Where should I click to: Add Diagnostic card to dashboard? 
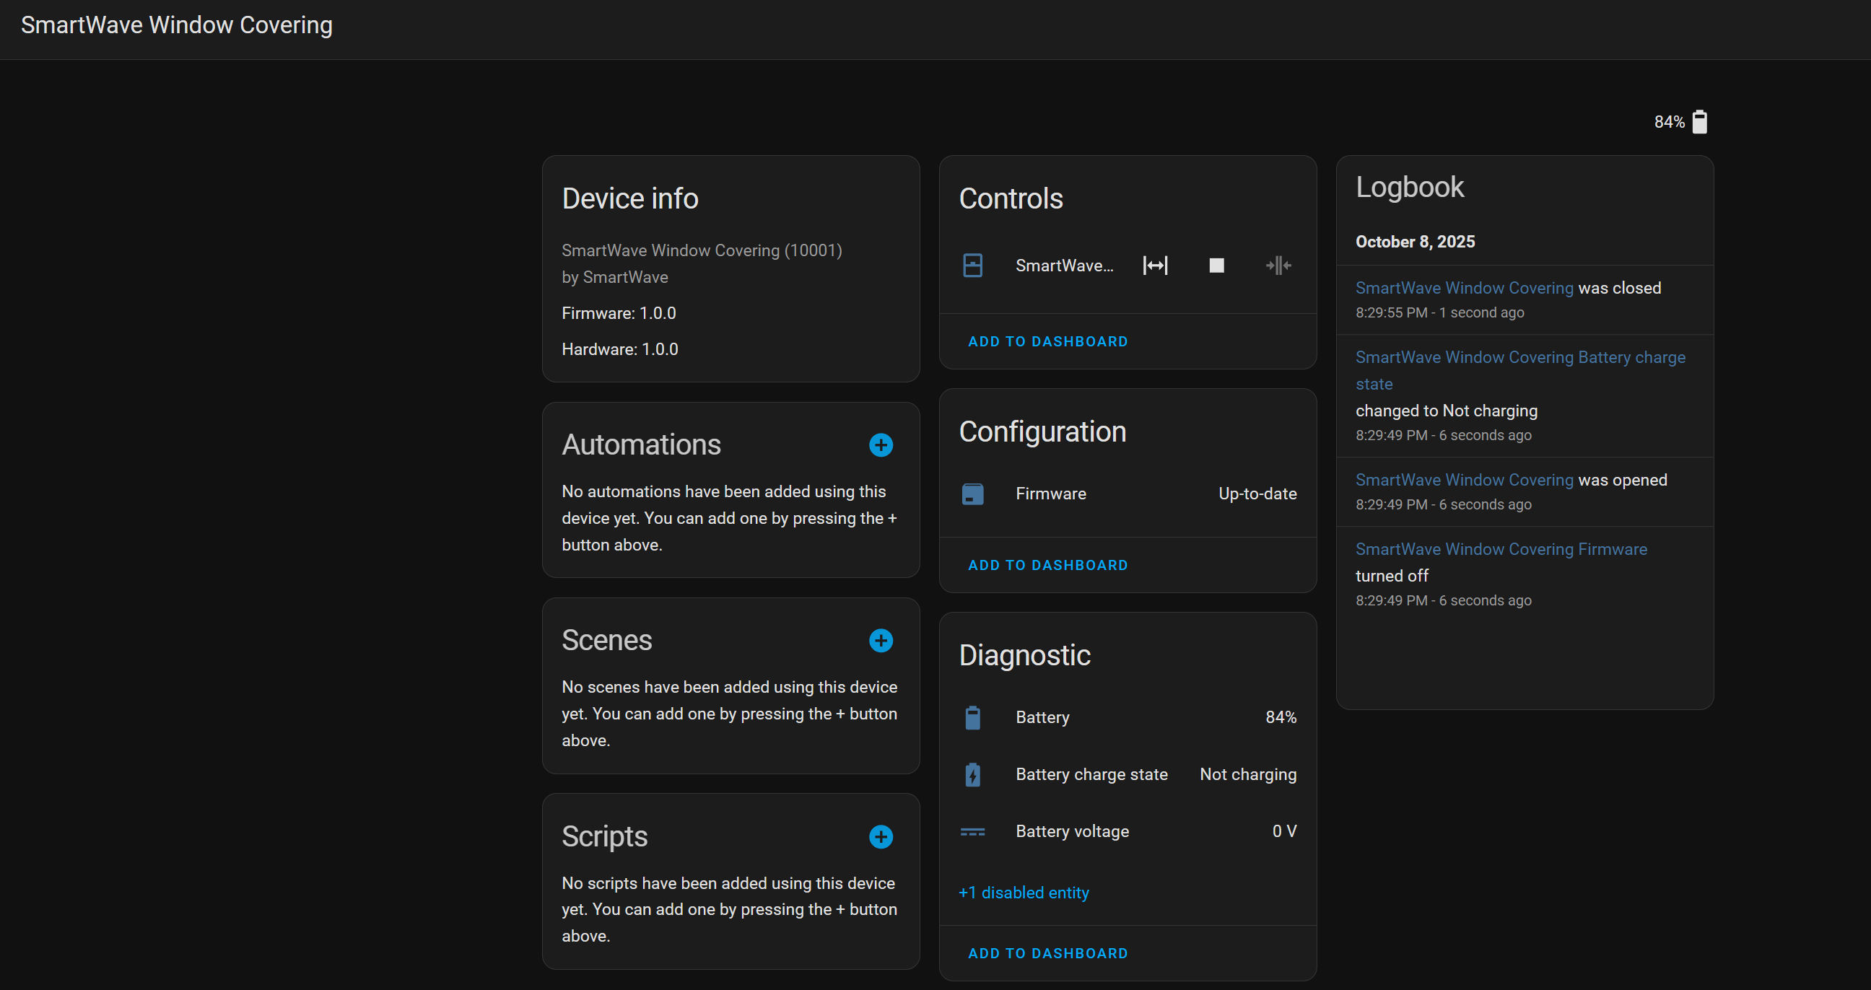pyautogui.click(x=1047, y=953)
